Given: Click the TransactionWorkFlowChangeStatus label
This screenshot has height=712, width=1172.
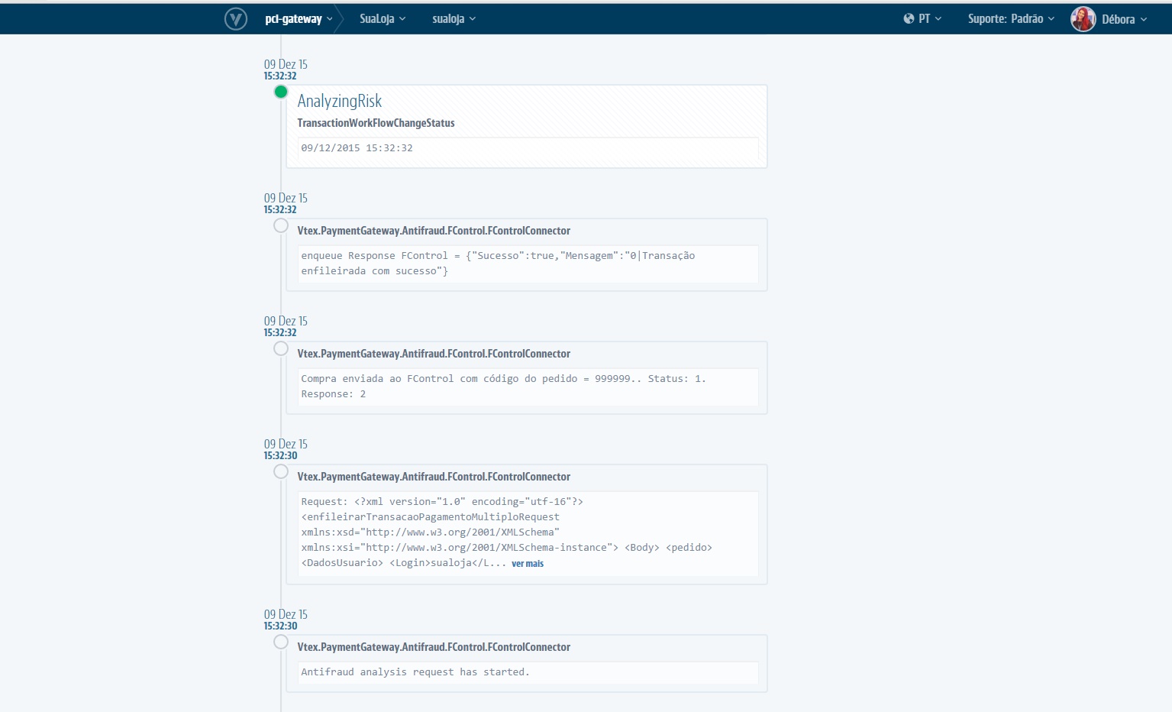Looking at the screenshot, I should (x=376, y=123).
